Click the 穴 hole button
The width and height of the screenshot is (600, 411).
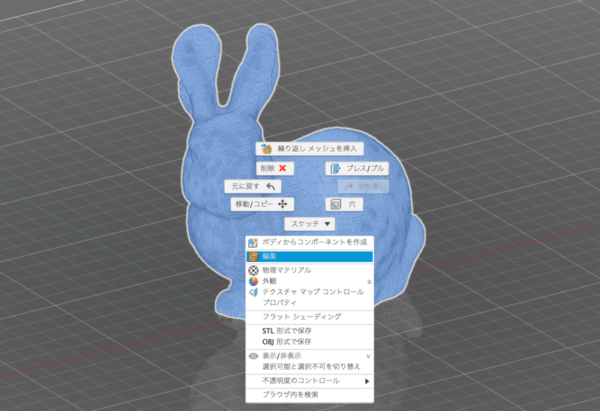click(x=344, y=204)
